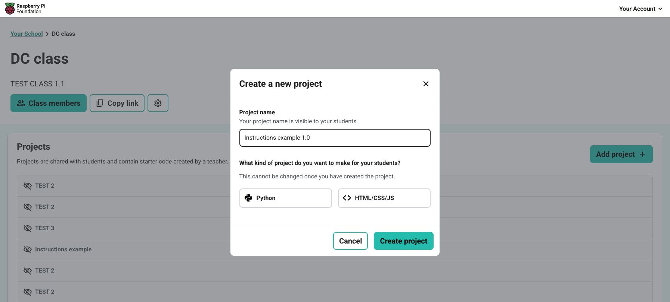The height and width of the screenshot is (302, 670).
Task: Open the TEST 3 project row
Action: [x=45, y=228]
